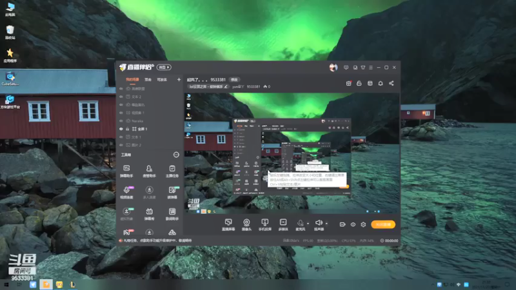
Task: Click the PK tool icon
Action: [x=126, y=232]
